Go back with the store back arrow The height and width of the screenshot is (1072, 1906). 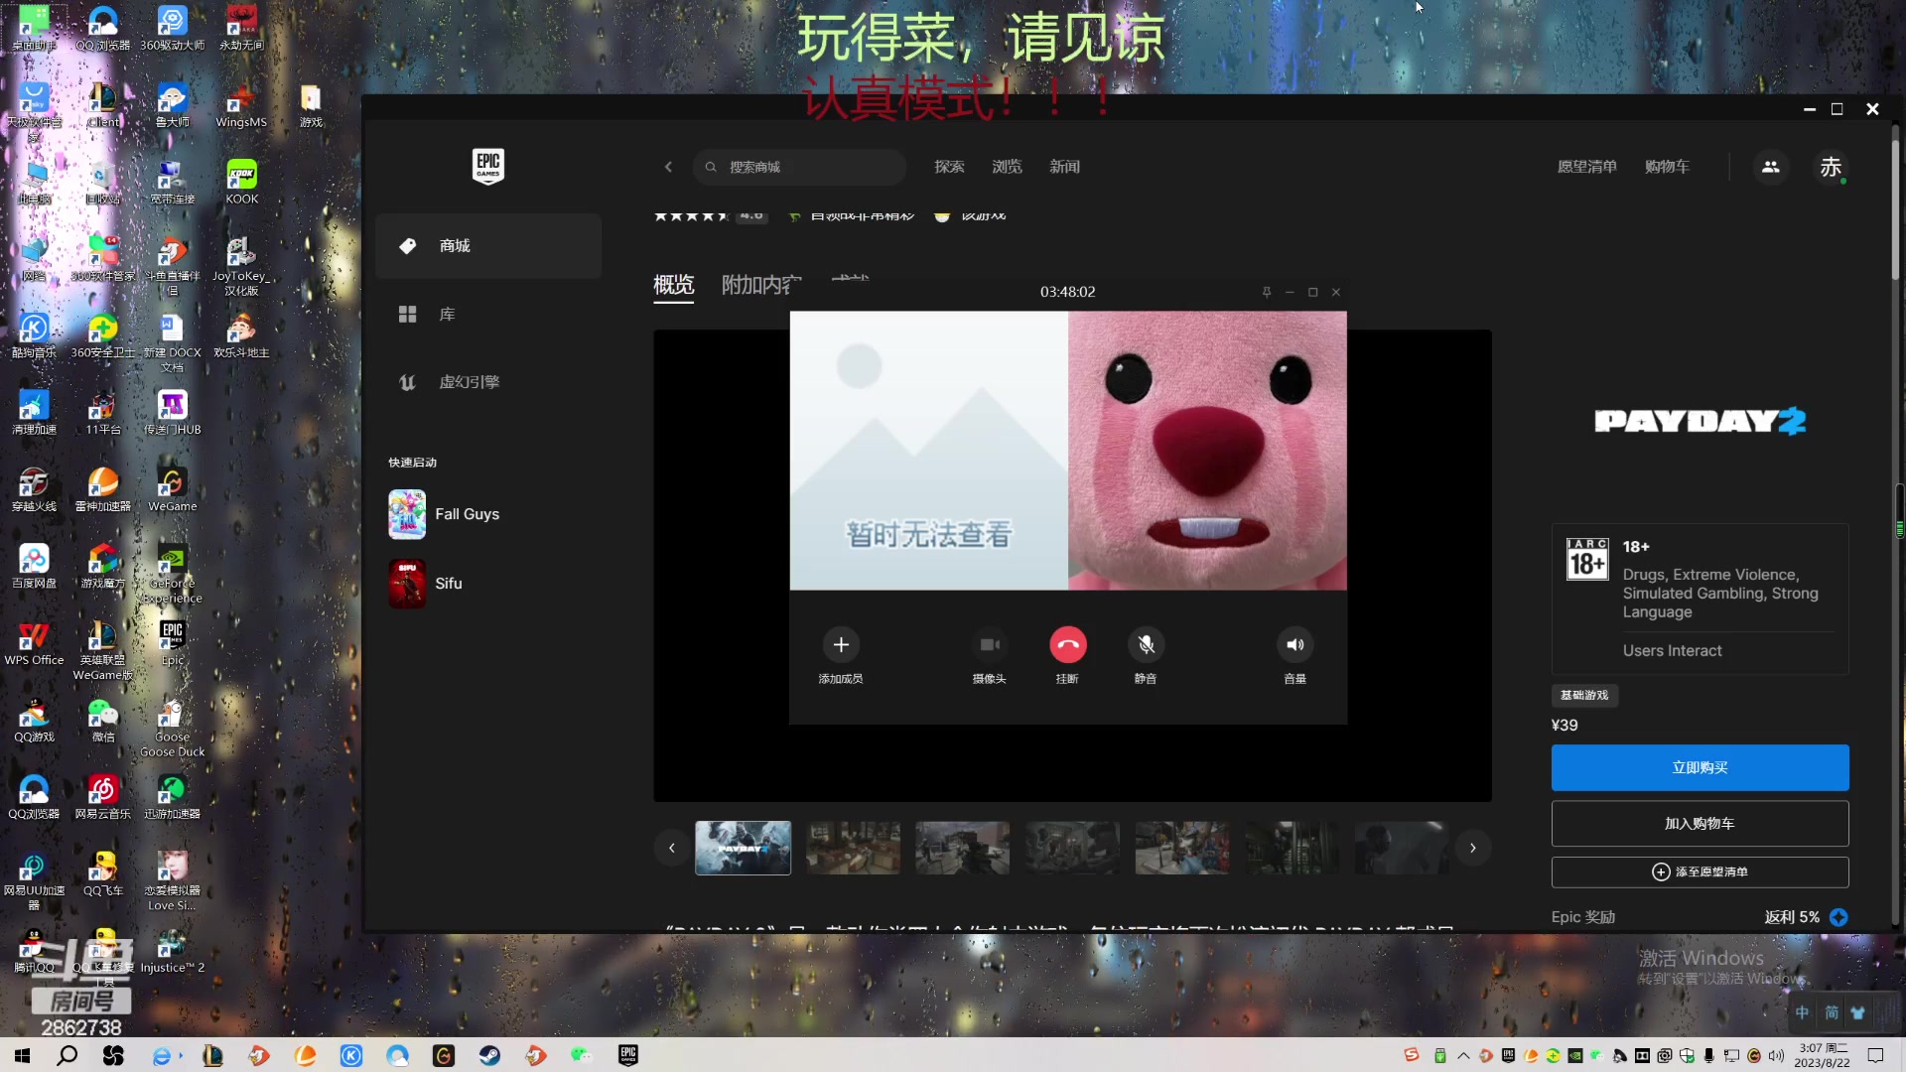click(x=668, y=167)
